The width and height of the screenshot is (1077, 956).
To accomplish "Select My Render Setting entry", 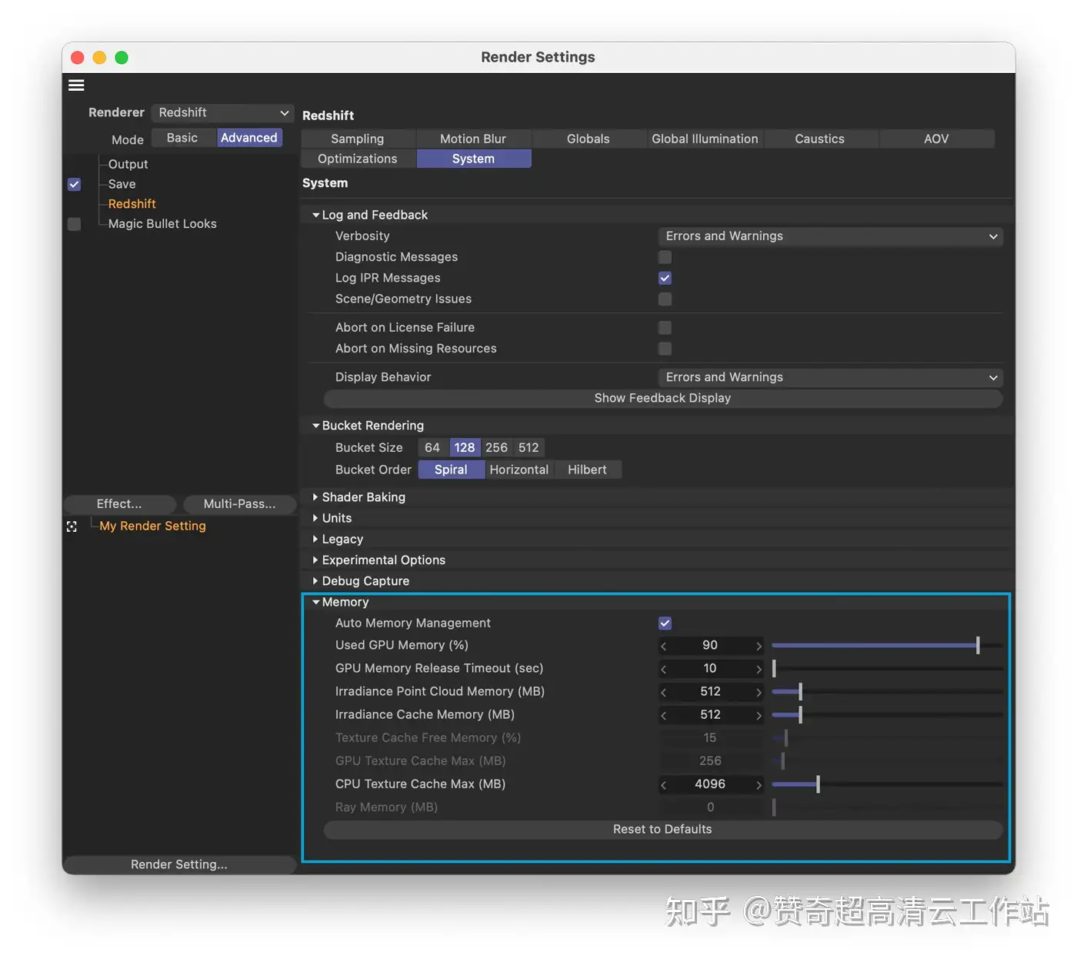I will click(x=152, y=526).
